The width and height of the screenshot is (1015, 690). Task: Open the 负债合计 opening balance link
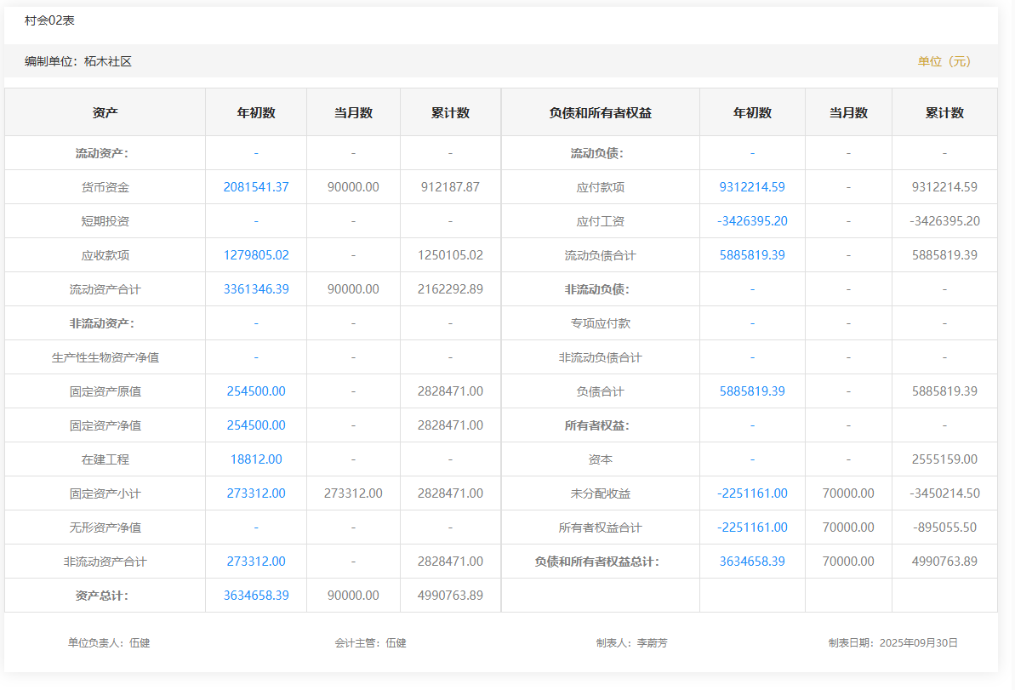point(752,391)
